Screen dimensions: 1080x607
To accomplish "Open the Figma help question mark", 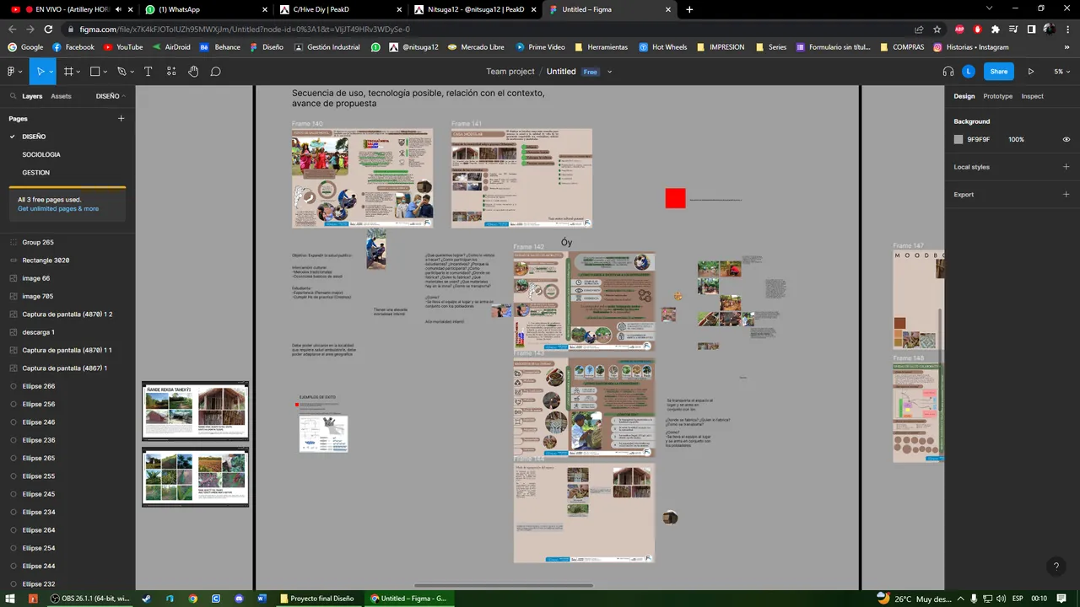I will pyautogui.click(x=1056, y=567).
